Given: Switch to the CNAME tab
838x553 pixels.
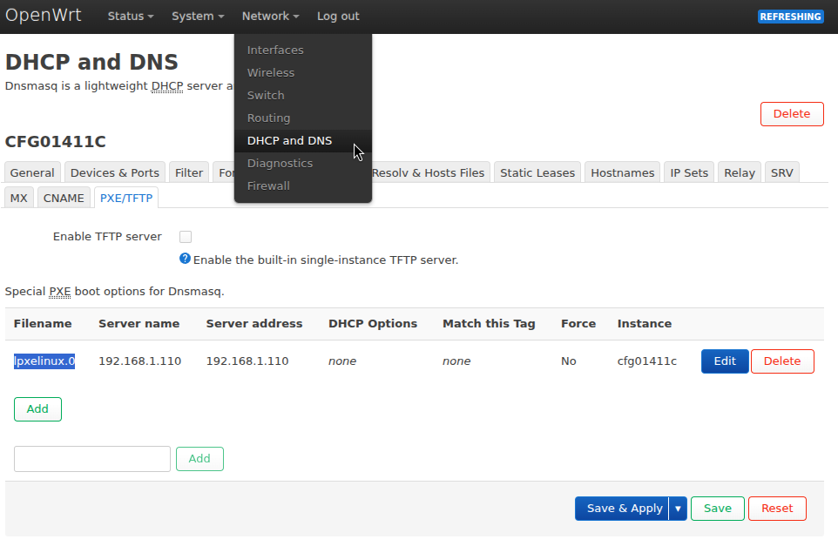Looking at the screenshot, I should (x=64, y=198).
